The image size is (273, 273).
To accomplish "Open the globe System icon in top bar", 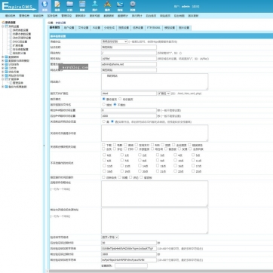I will 44,6.
